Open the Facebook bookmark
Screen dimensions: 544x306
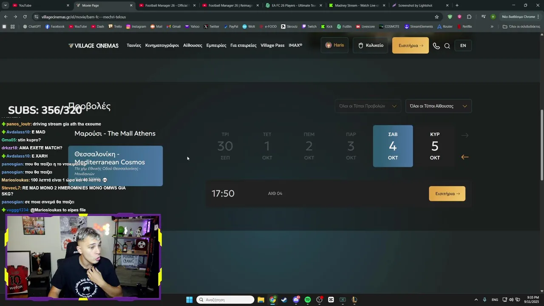click(55, 26)
